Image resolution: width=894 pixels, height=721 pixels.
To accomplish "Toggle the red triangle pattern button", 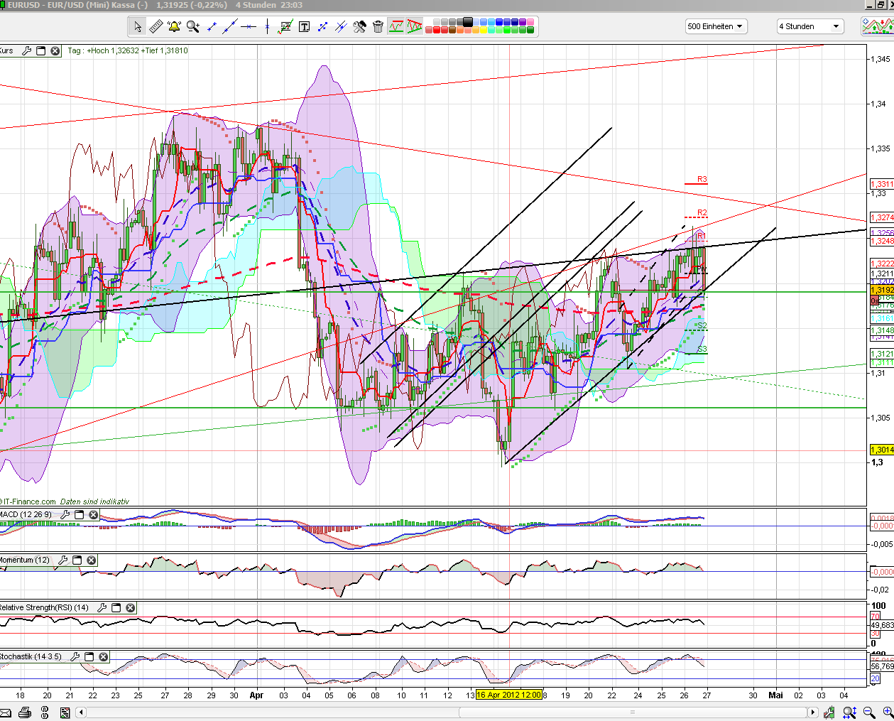I will tap(415, 26).
